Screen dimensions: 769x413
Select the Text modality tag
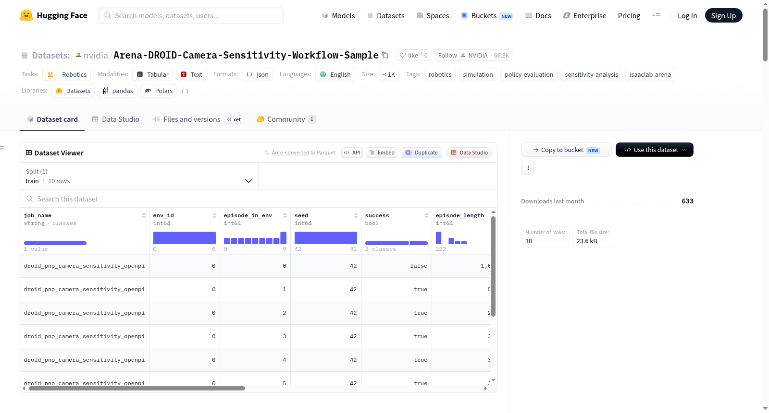pyautogui.click(x=191, y=74)
